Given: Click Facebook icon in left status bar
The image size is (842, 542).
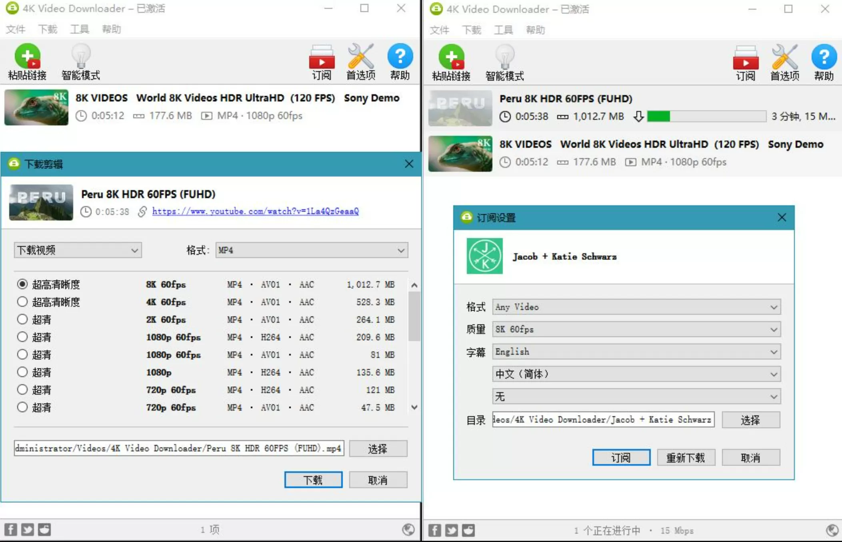Looking at the screenshot, I should click(11, 530).
